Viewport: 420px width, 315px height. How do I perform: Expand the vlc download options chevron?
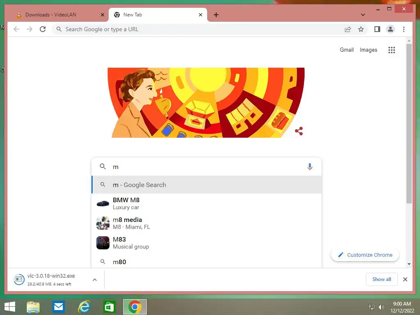click(95, 280)
